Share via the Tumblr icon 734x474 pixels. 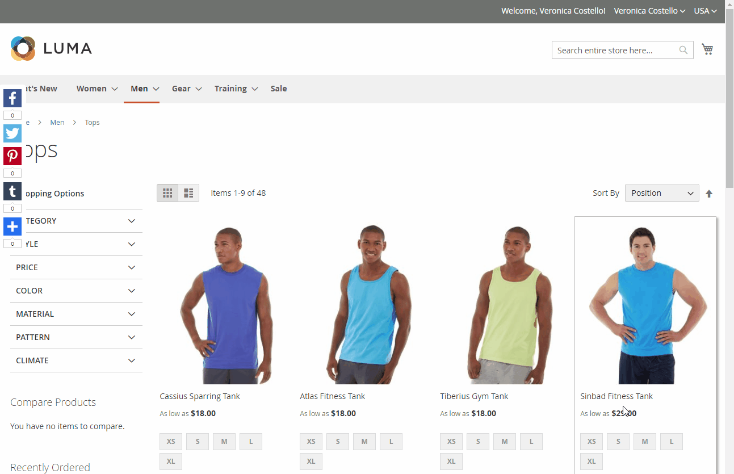click(x=12, y=191)
